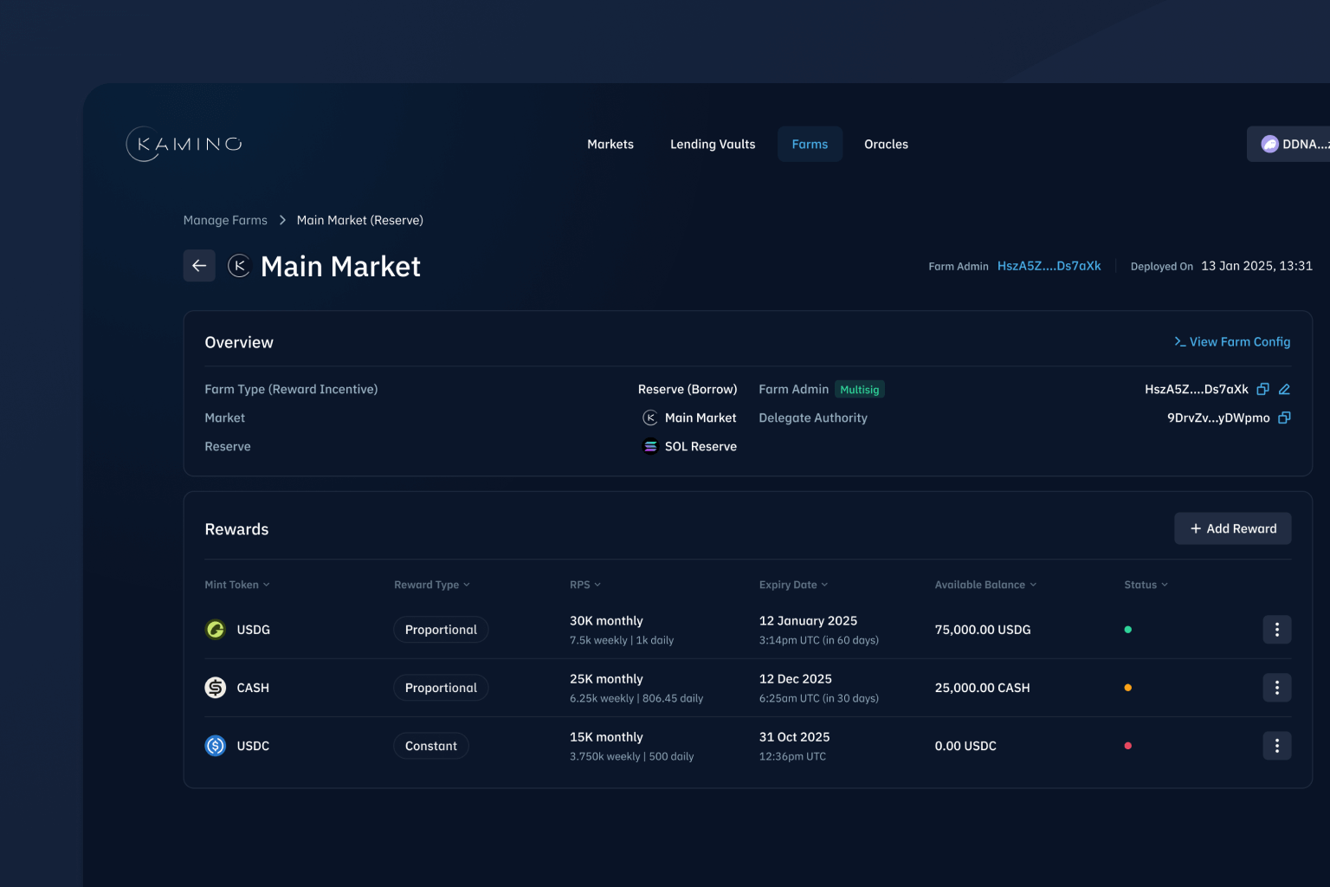This screenshot has height=887, width=1330.
Task: Switch to the Markets tab
Action: coord(610,144)
